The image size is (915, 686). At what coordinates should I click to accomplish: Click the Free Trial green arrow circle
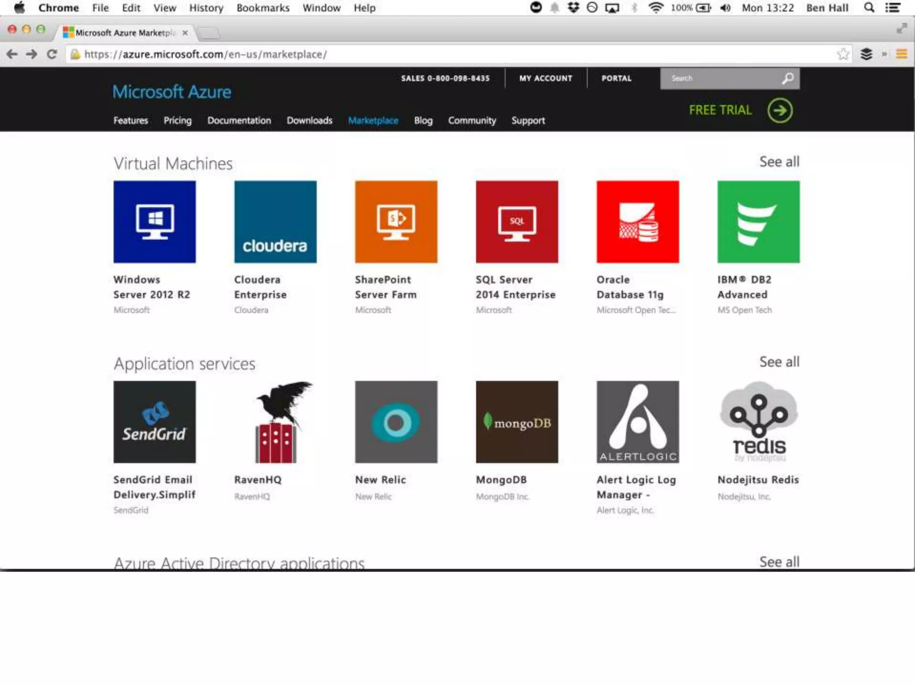780,110
